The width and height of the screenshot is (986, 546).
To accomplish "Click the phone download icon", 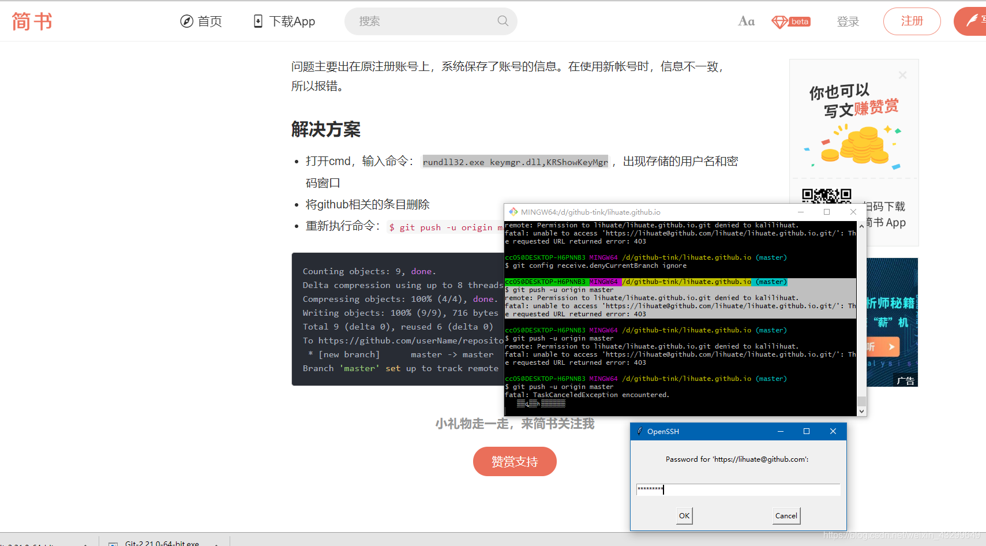I will coord(258,21).
